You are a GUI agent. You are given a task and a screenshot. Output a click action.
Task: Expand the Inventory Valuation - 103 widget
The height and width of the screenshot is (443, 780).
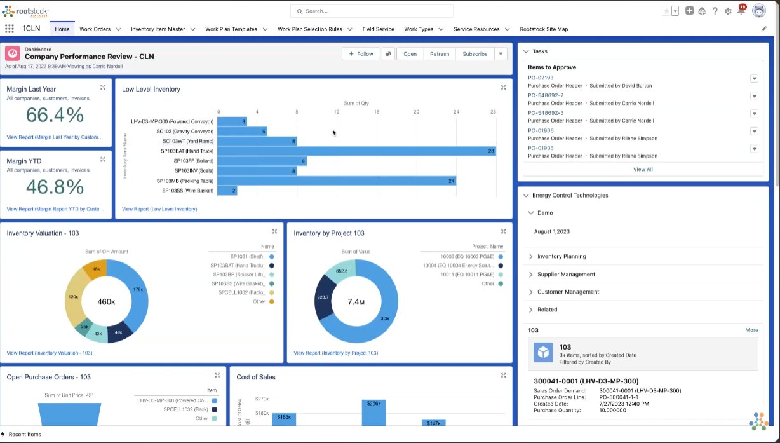[x=274, y=232]
